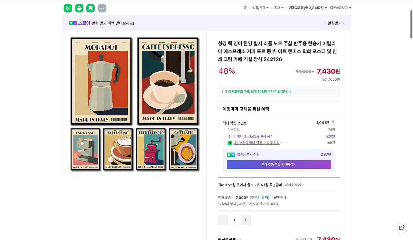Click the card icon next to 라인프렌즈 카드
The width and height of the screenshot is (413, 240).
[x=225, y=91]
